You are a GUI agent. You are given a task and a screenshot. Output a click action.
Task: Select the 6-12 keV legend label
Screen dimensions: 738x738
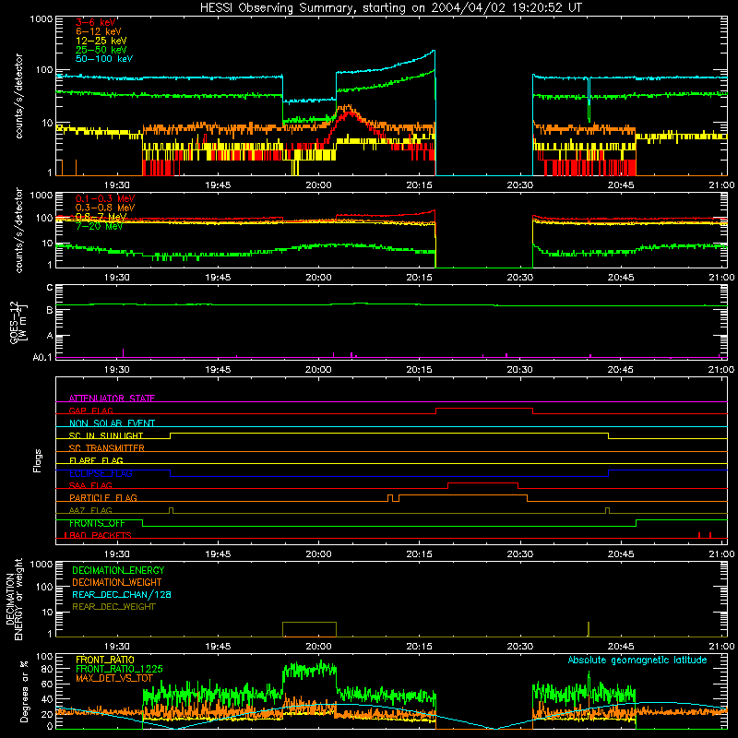click(99, 31)
